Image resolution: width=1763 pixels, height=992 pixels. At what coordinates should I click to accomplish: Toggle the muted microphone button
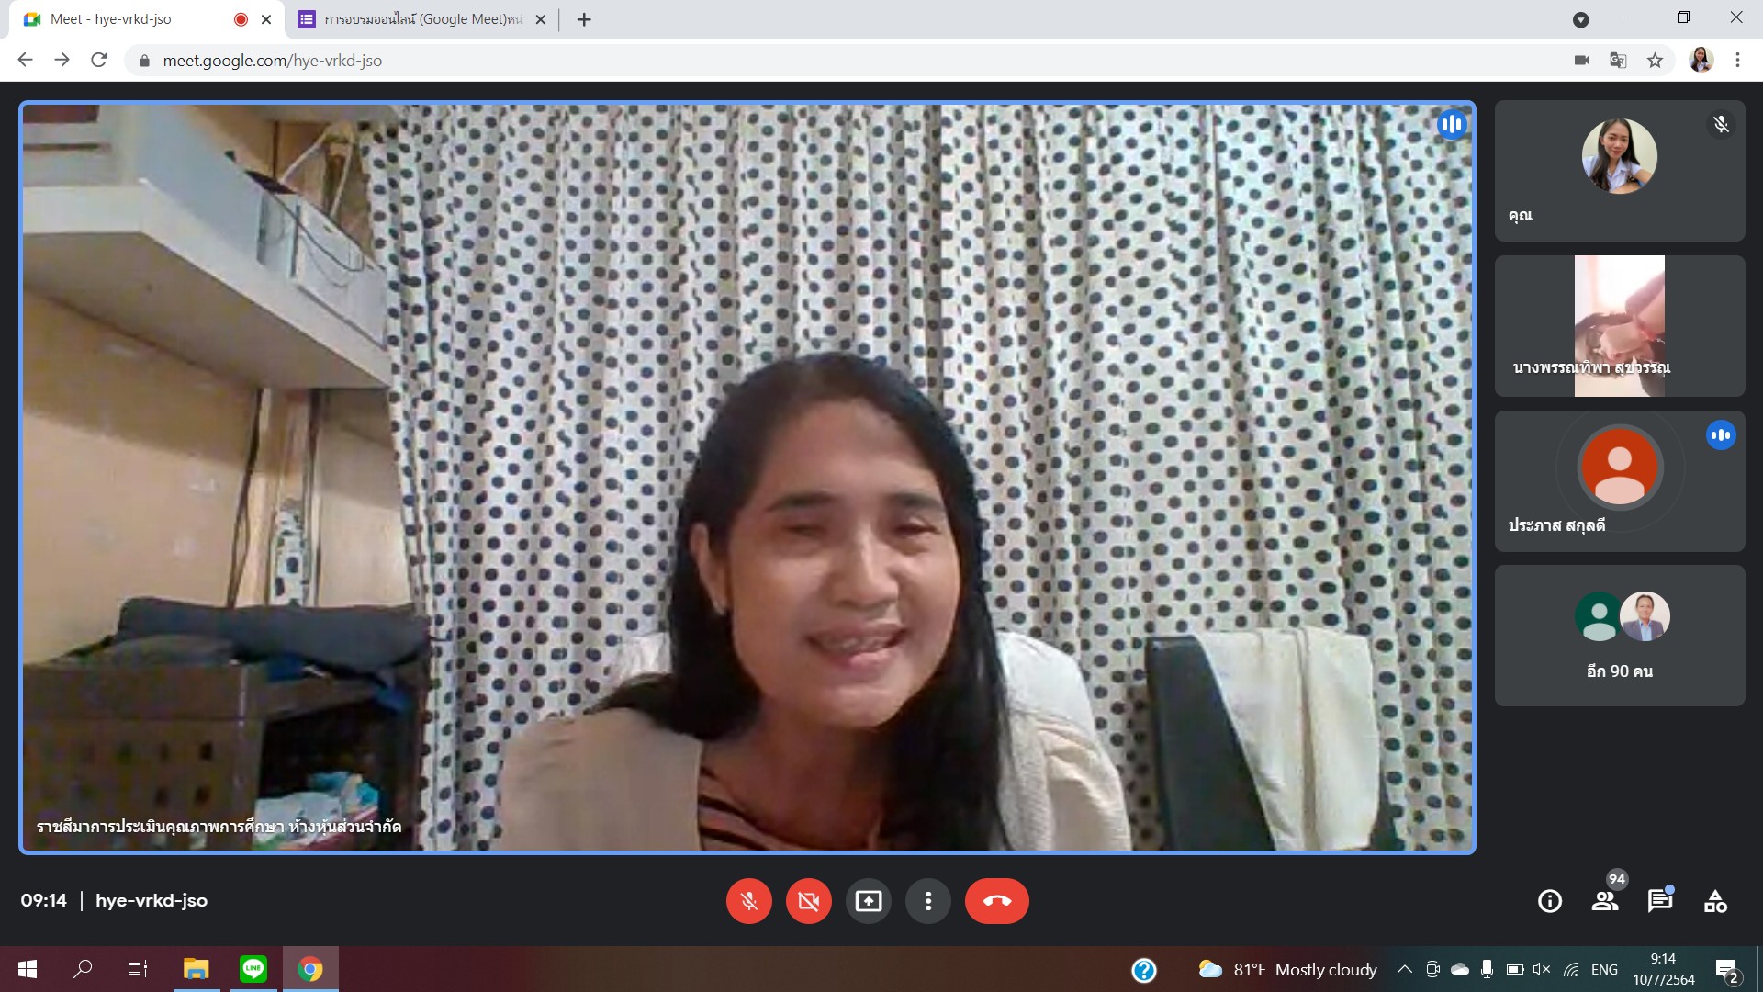coord(748,901)
